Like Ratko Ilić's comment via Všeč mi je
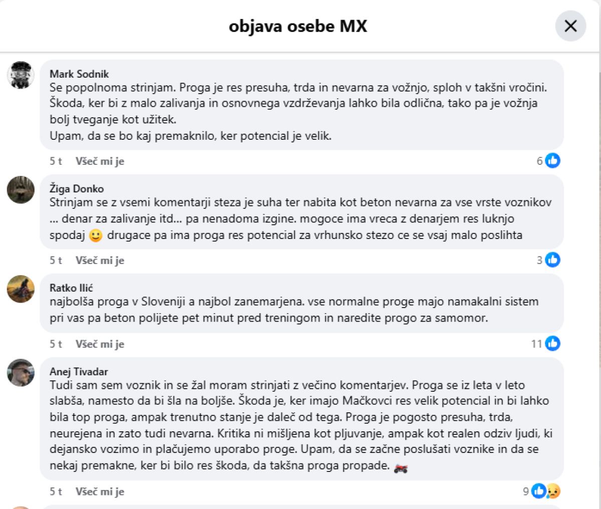This screenshot has height=509, width=601. point(100,344)
